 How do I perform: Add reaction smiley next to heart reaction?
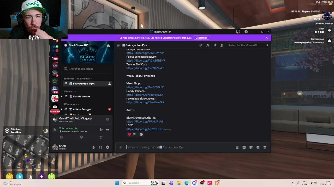[141, 134]
